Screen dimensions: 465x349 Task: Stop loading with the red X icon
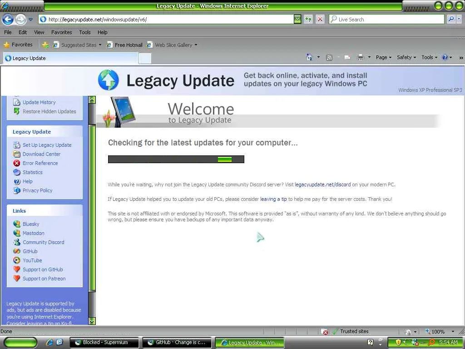pyautogui.click(x=320, y=20)
